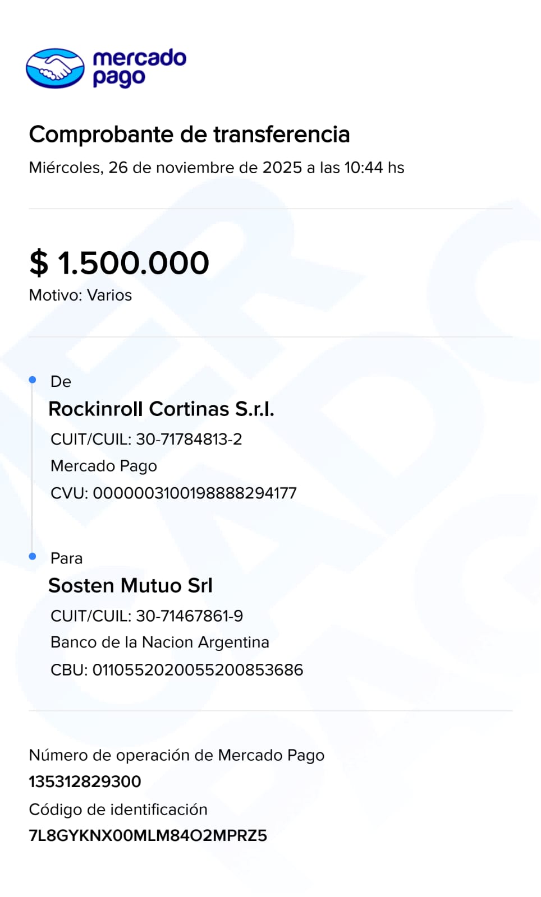541x897 pixels.
Task: Click the "mercado pago" wordmark text
Action: tap(139, 68)
